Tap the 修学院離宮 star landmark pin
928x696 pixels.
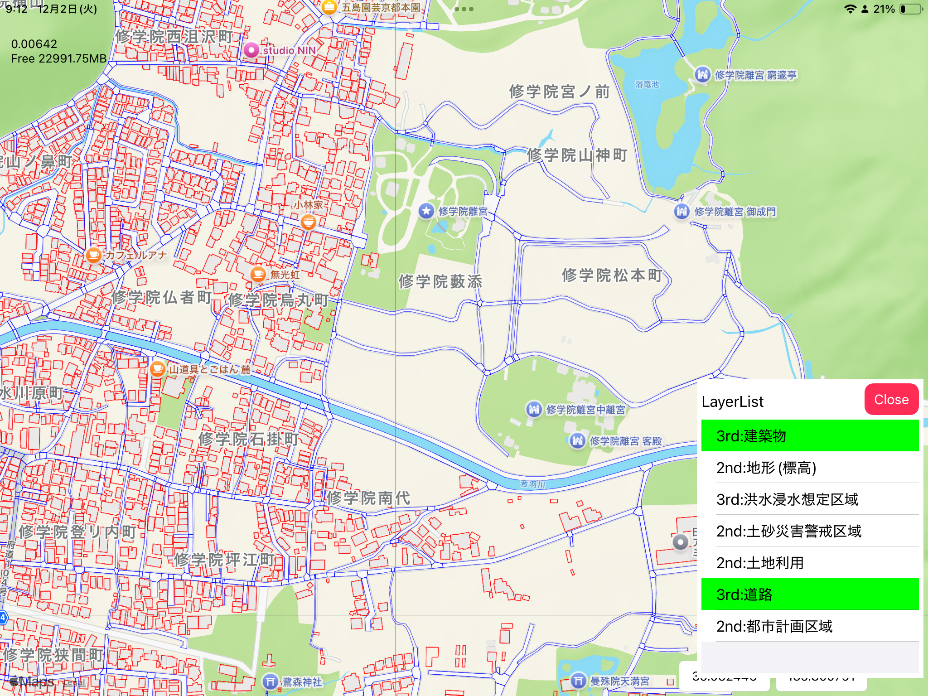point(426,211)
